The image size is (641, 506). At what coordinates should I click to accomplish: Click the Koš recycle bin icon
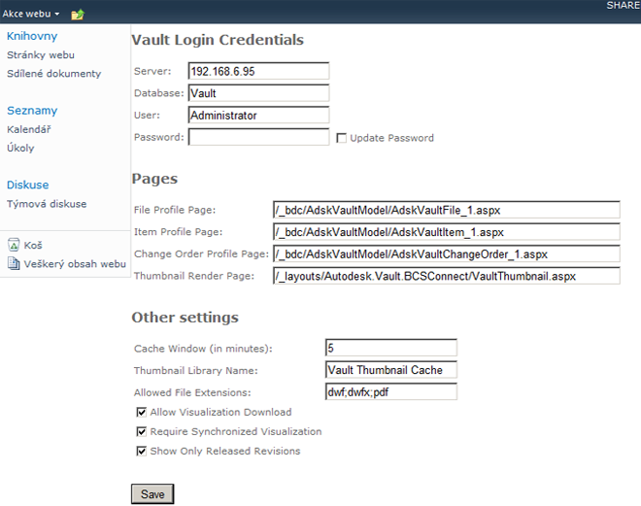pos(14,245)
